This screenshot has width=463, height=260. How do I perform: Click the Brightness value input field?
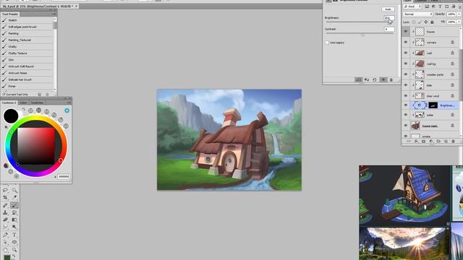coord(389,18)
